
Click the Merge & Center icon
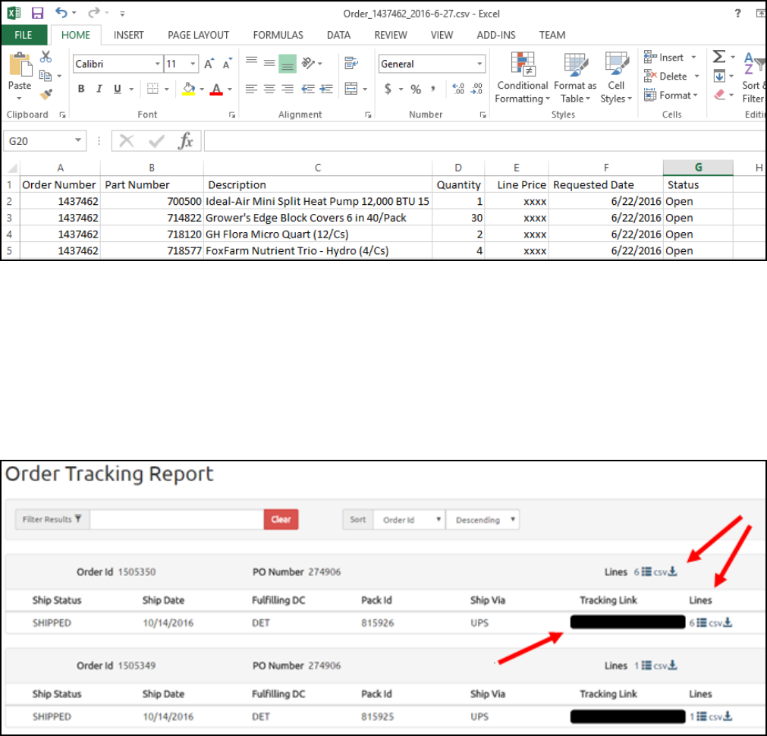click(351, 89)
